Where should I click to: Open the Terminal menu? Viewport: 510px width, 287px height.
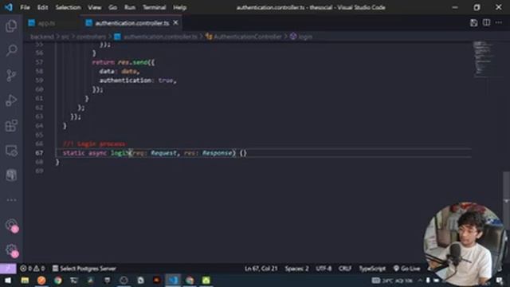coord(154,7)
